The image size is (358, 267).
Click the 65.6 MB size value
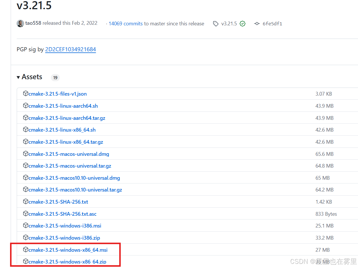pos(325,154)
